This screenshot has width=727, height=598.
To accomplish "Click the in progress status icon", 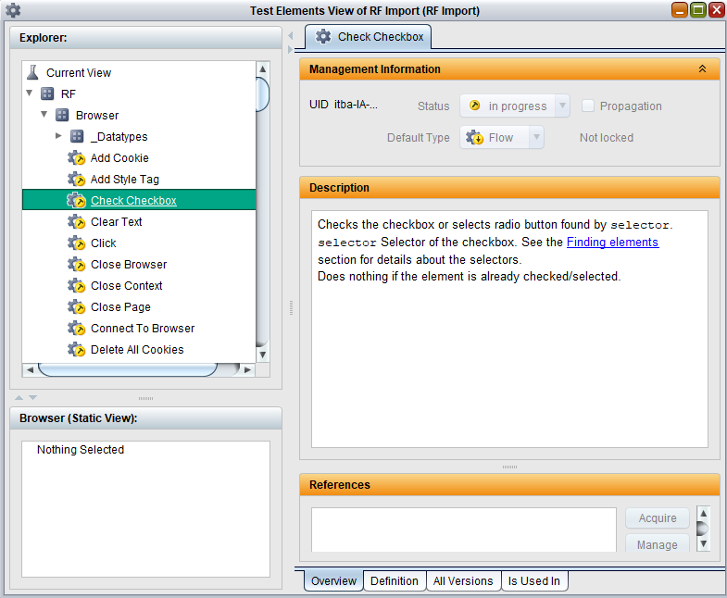I will tap(474, 106).
